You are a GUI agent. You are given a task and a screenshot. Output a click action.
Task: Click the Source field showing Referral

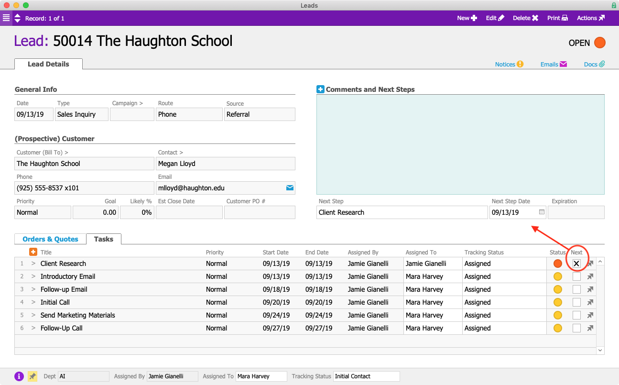(x=260, y=114)
